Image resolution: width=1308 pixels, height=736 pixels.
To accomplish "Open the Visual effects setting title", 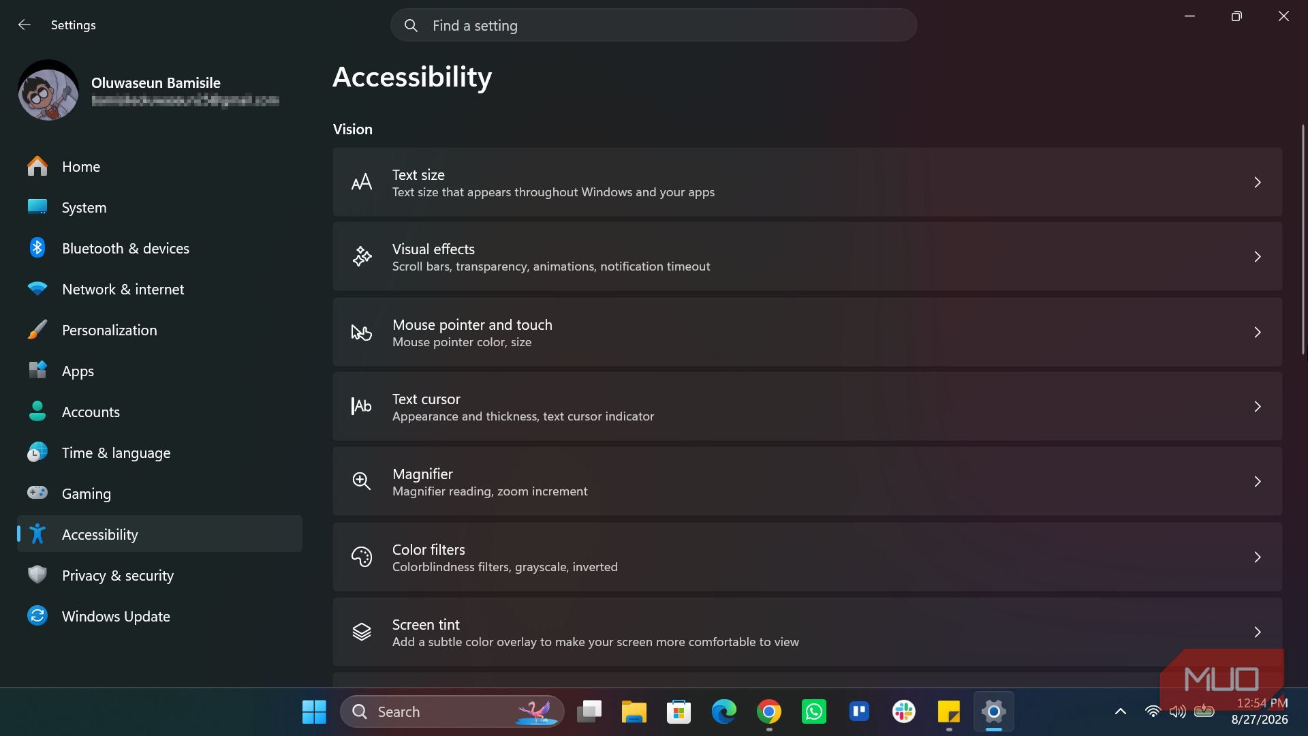I will 433,249.
